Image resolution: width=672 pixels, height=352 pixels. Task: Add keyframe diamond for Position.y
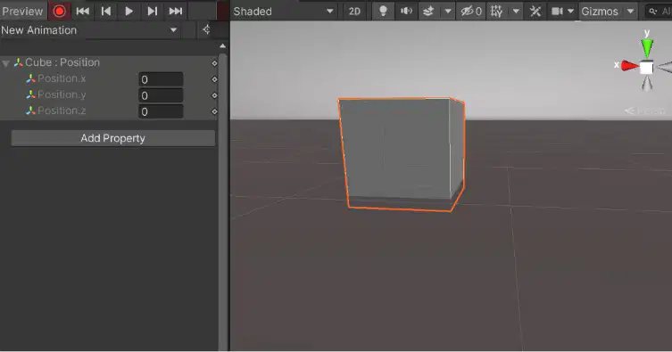pos(214,95)
